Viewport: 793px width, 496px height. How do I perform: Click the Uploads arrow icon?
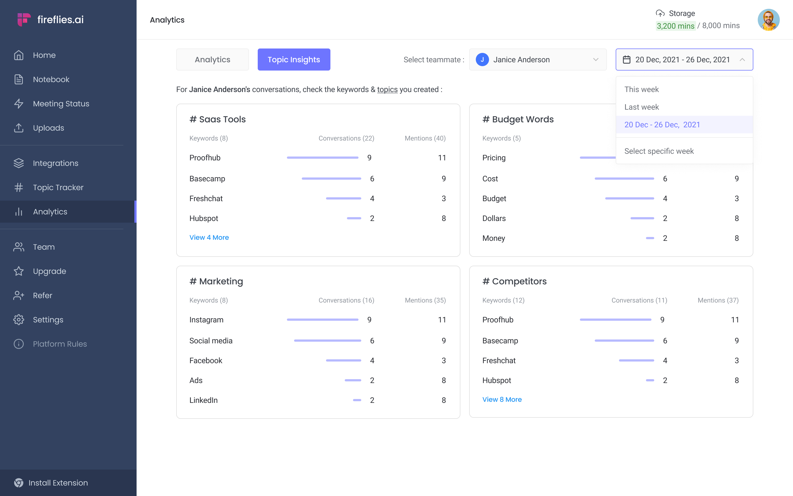tap(19, 128)
